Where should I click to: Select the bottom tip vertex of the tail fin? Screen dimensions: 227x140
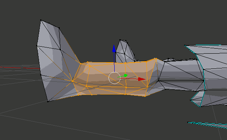pos(48,101)
